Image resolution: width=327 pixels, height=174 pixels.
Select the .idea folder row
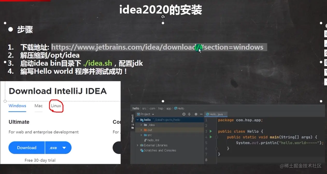tap(167, 125)
